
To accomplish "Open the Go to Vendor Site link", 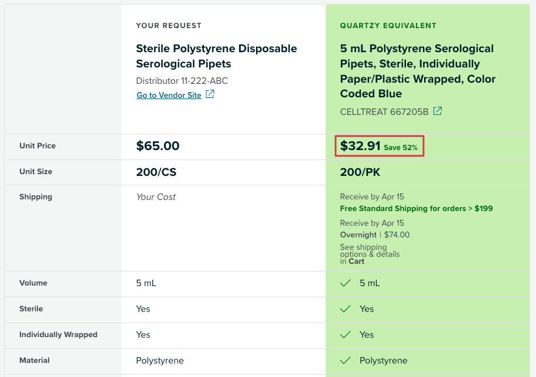I will [x=169, y=95].
